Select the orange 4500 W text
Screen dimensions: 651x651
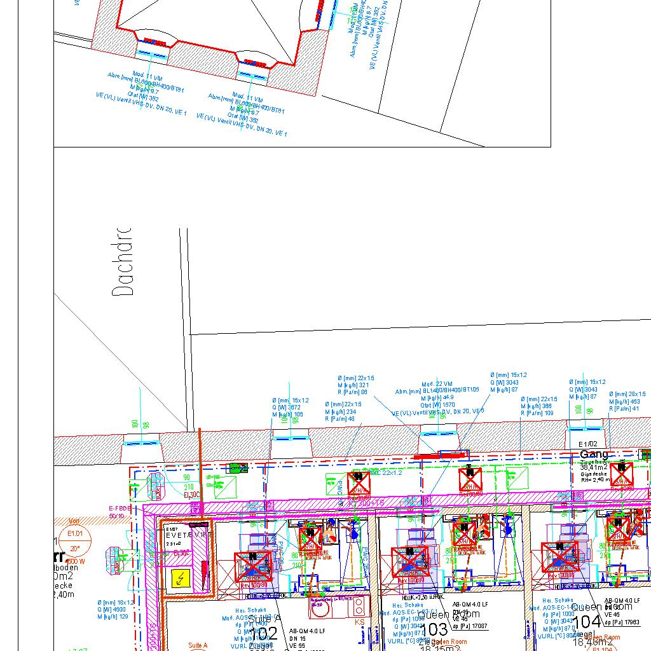point(76,561)
